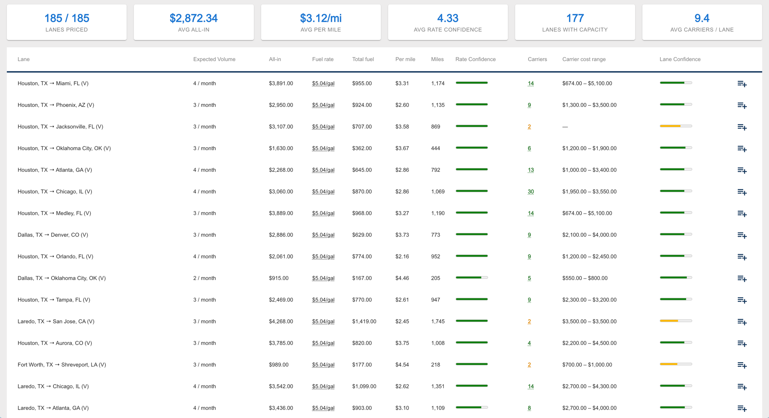Sort by Total fuel column header
Viewport: 769px width, 418px height.
tap(363, 59)
